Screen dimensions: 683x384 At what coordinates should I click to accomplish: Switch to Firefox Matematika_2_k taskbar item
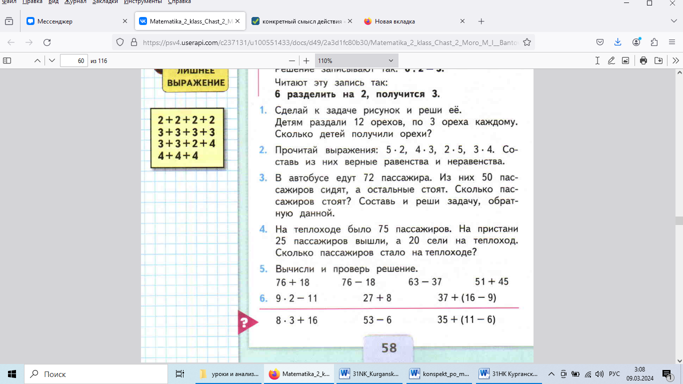pos(299,373)
